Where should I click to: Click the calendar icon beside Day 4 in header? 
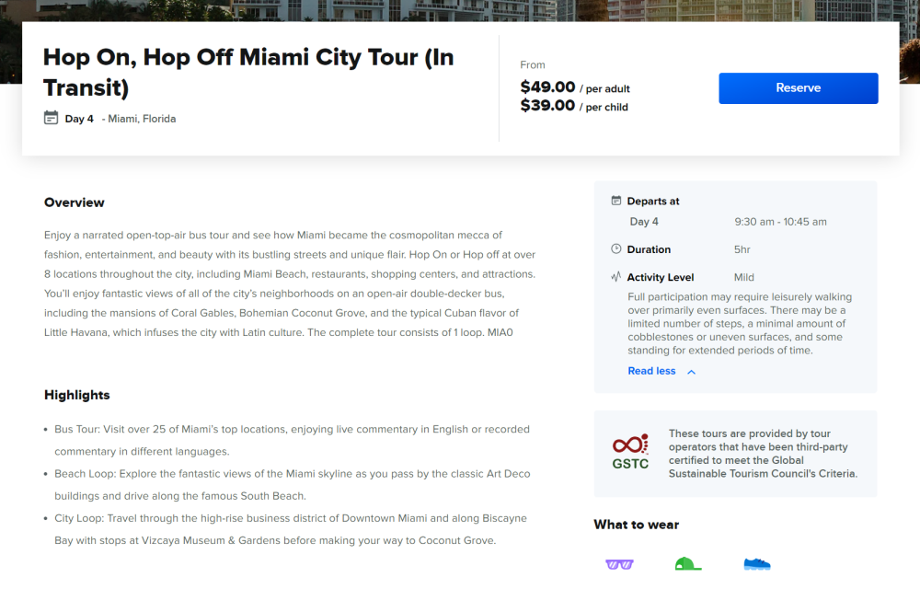[52, 118]
